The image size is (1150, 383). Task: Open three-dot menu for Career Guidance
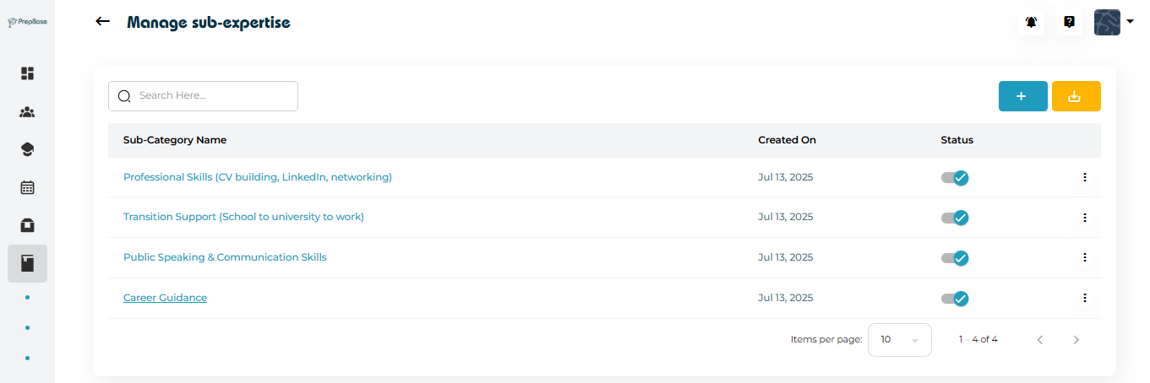click(1084, 298)
